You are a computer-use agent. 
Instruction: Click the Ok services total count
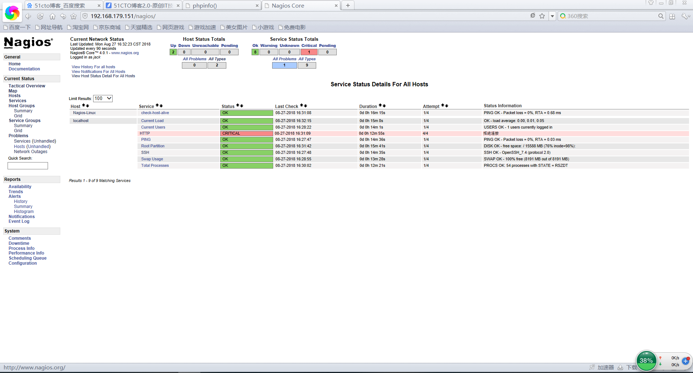pos(255,52)
